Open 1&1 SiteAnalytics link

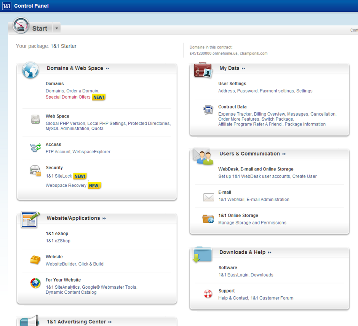coord(63,287)
